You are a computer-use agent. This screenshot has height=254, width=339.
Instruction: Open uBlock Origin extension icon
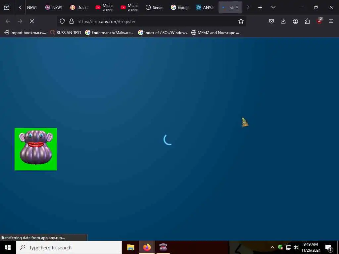(319, 21)
